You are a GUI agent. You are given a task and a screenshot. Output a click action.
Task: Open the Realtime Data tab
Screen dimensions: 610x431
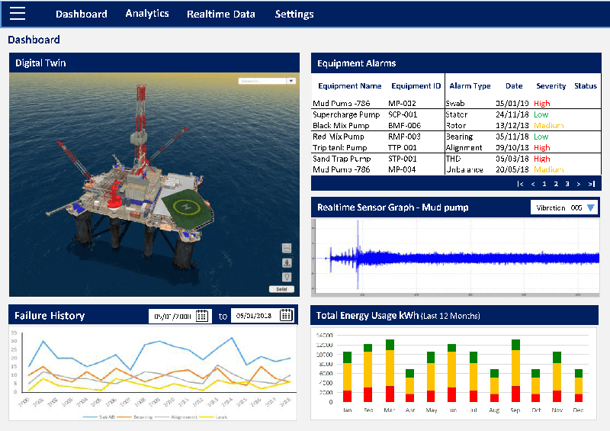(x=221, y=14)
